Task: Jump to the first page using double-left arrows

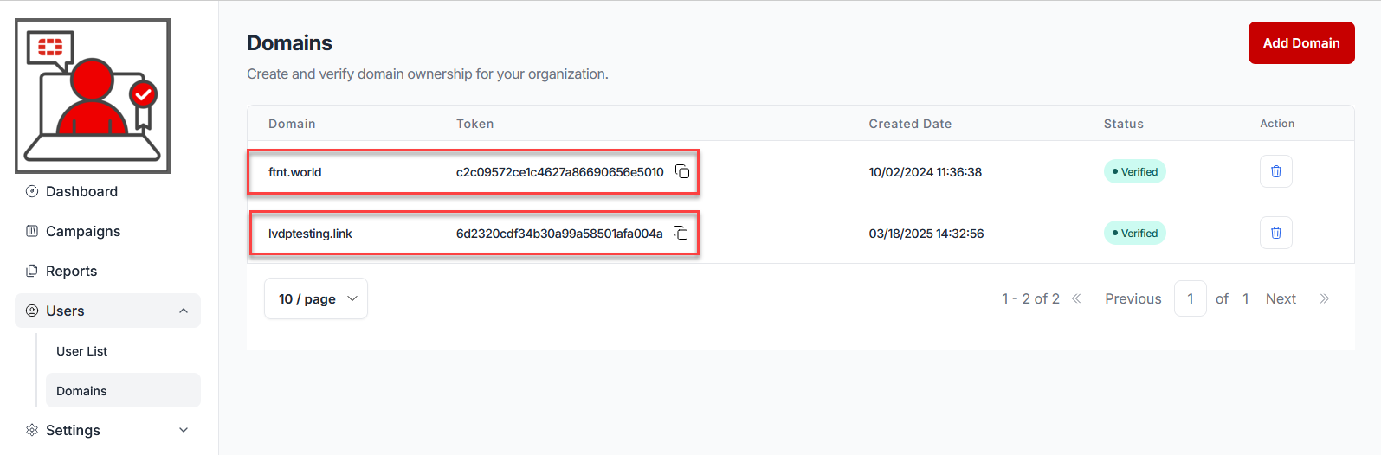Action: 1076,298
